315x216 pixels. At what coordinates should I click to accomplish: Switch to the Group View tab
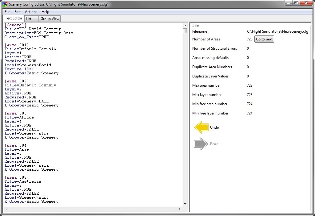[50, 19]
